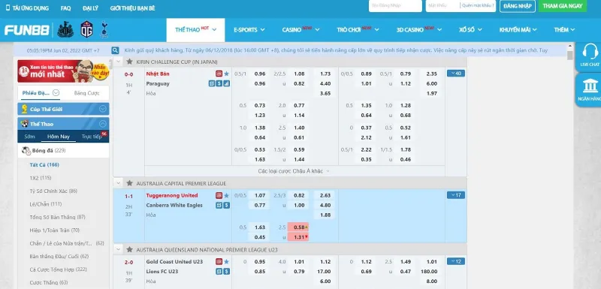Collapse the Thể Thao sidebar section

click(x=102, y=124)
